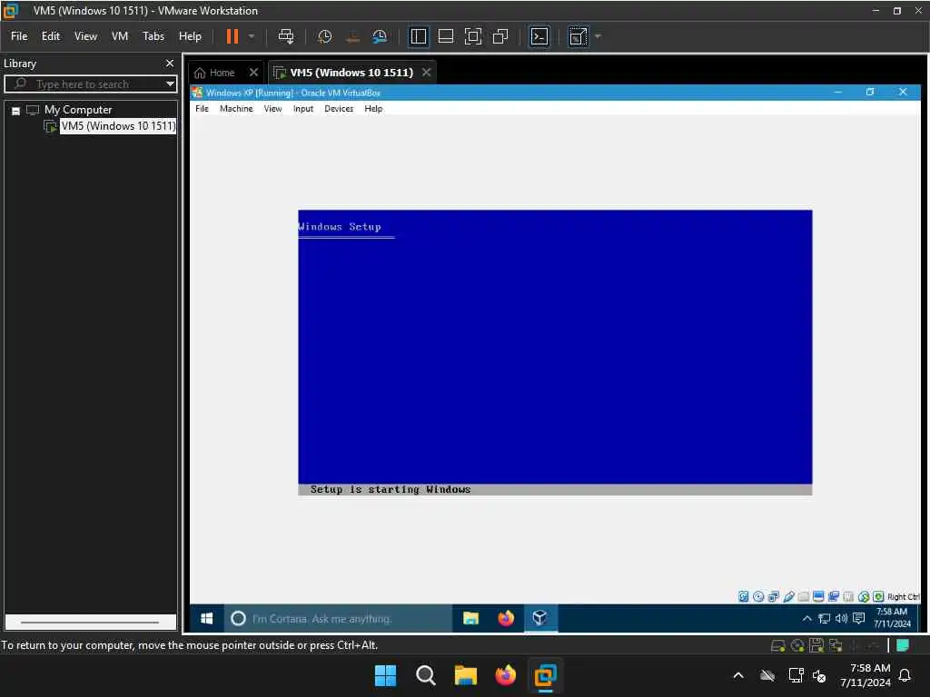This screenshot has width=930, height=697.
Task: Click VMware status bar floppy icon
Action: (816, 645)
